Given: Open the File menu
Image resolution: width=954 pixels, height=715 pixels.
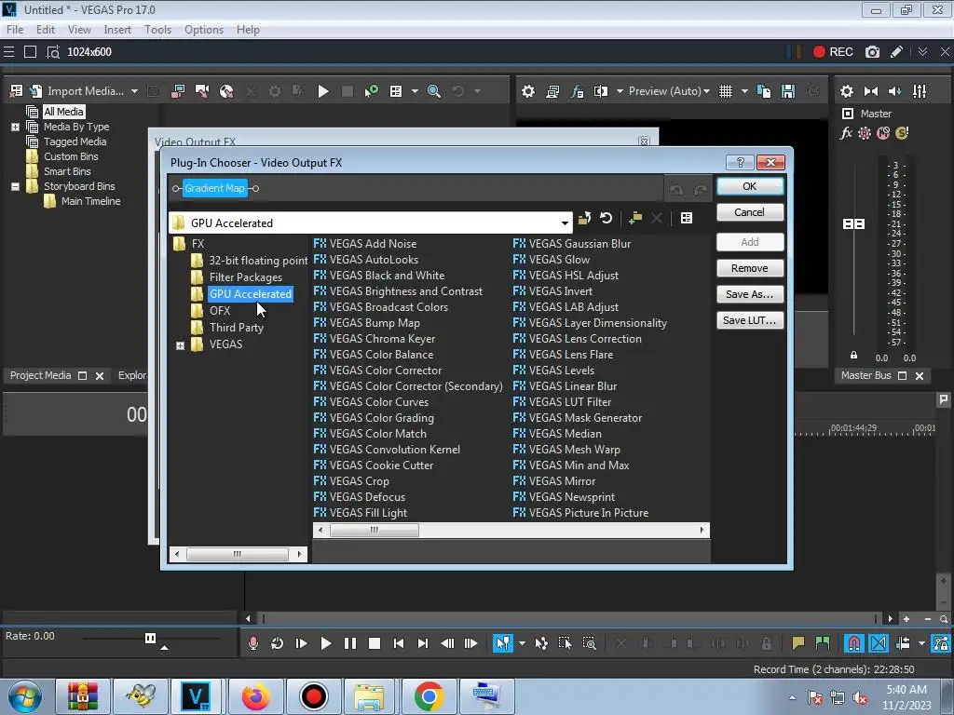Looking at the screenshot, I should click(x=15, y=30).
